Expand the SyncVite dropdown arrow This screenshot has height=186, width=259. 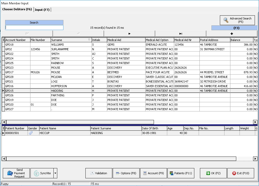(x=55, y=173)
